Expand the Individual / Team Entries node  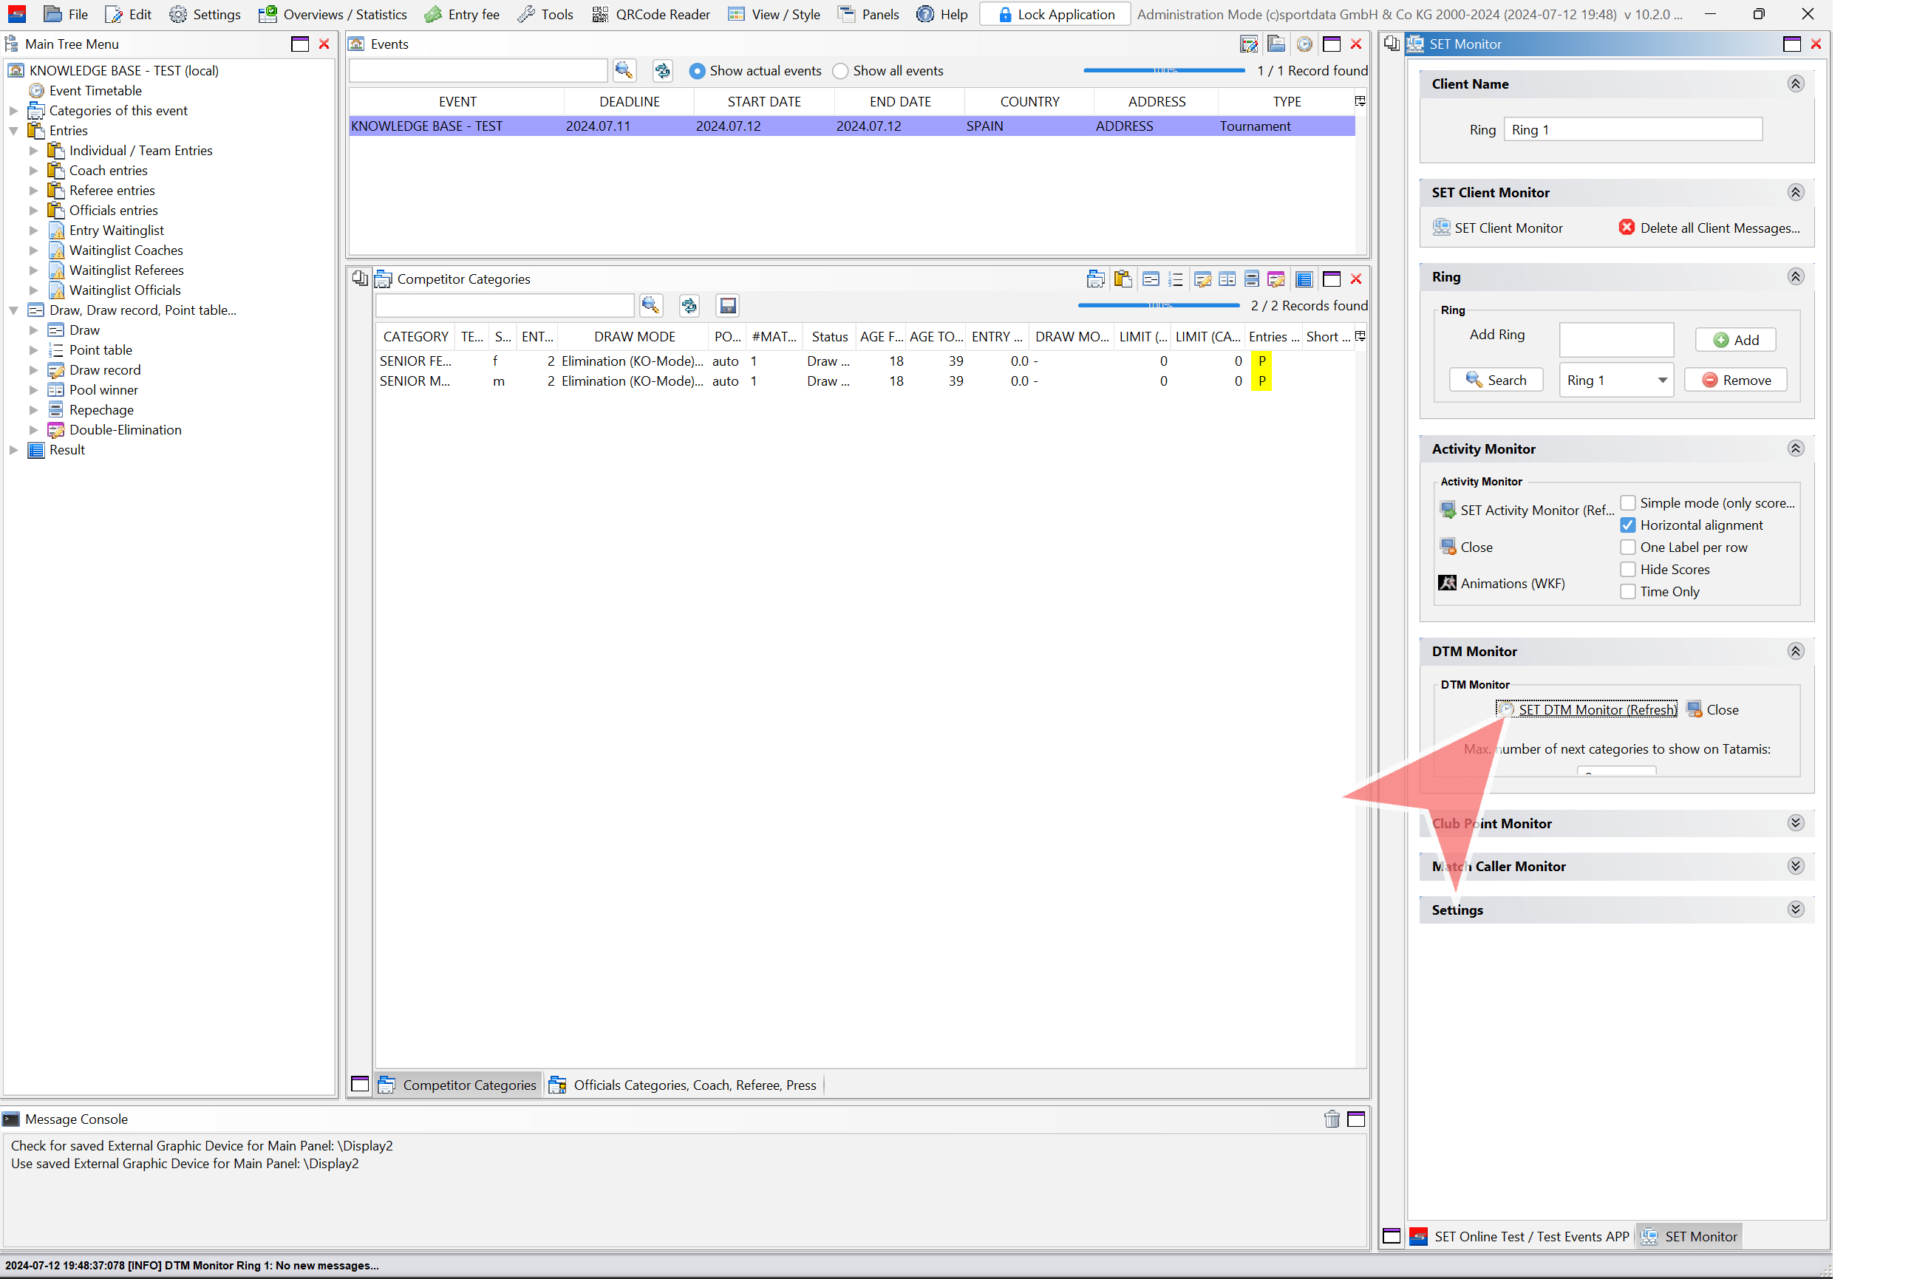[33, 150]
